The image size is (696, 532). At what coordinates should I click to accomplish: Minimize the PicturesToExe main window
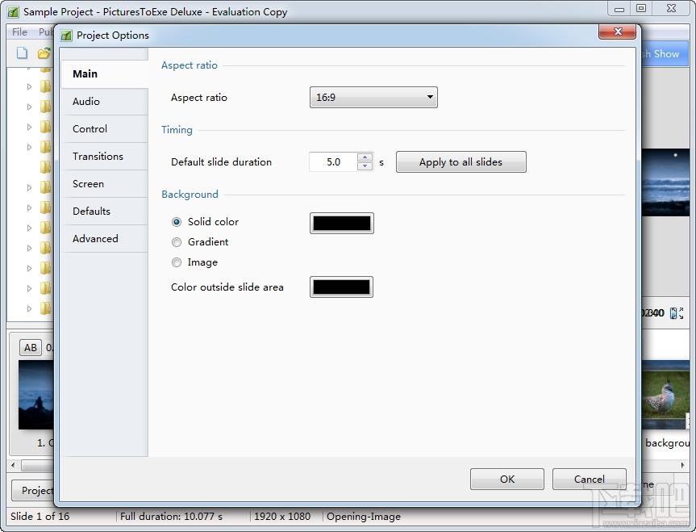pyautogui.click(x=619, y=9)
